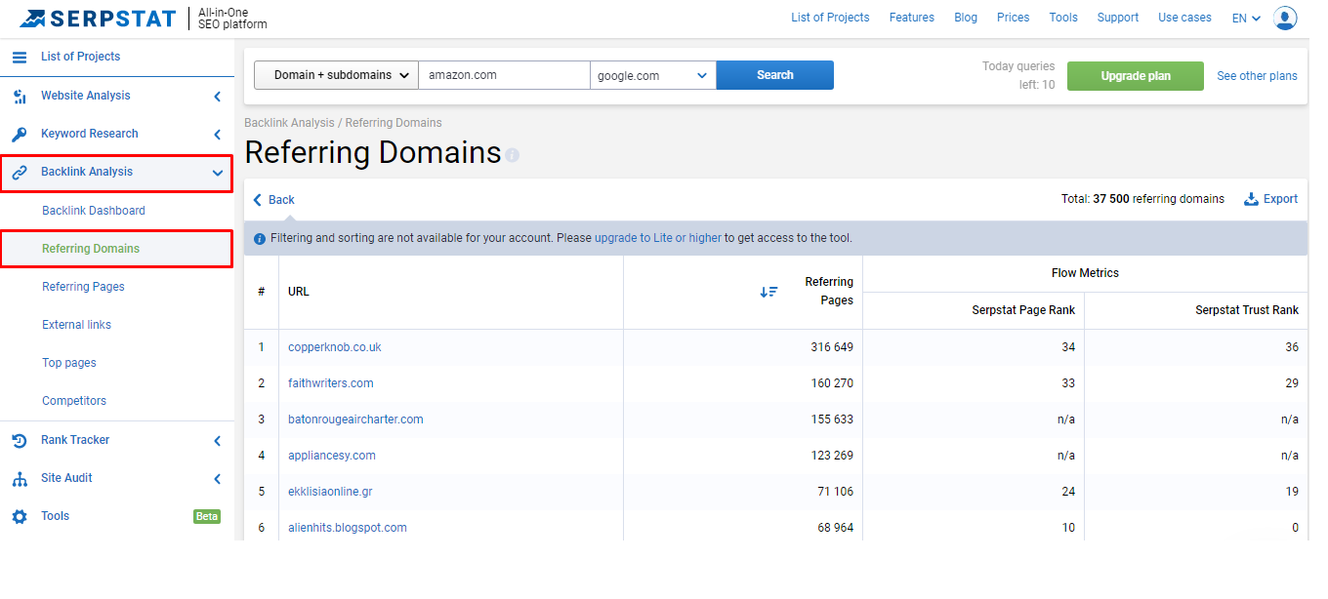Select Referring Domains in sidebar

pos(91,249)
